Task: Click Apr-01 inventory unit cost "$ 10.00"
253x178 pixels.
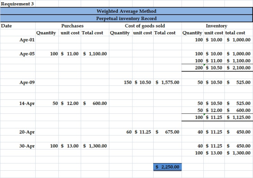Action: point(214,40)
